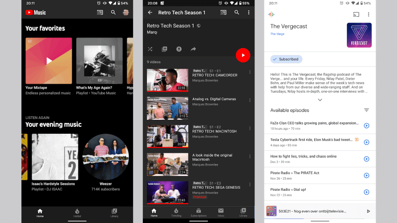Open options for RETRO TECH: SEGA GENESIS
397x223 pixels.
[x=250, y=184]
